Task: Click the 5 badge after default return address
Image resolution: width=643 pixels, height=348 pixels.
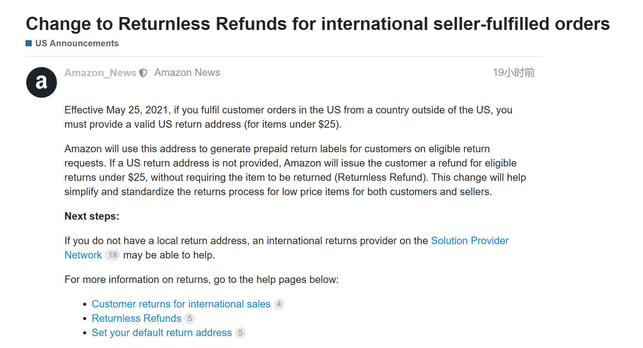Action: click(240, 333)
